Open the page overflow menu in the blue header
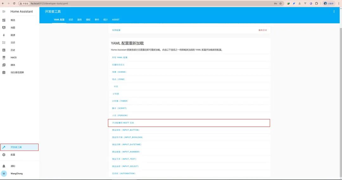 (x=334, y=11)
